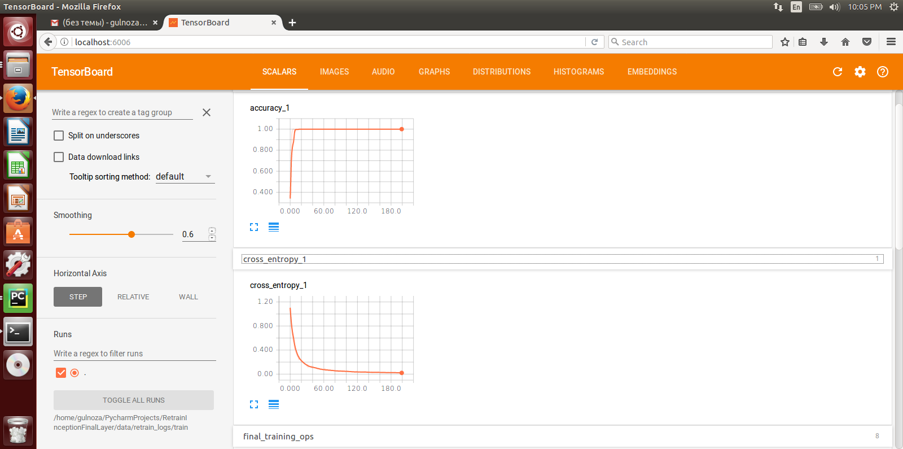Open Ubuntu Software Center icon
This screenshot has width=903, height=449.
point(18,232)
